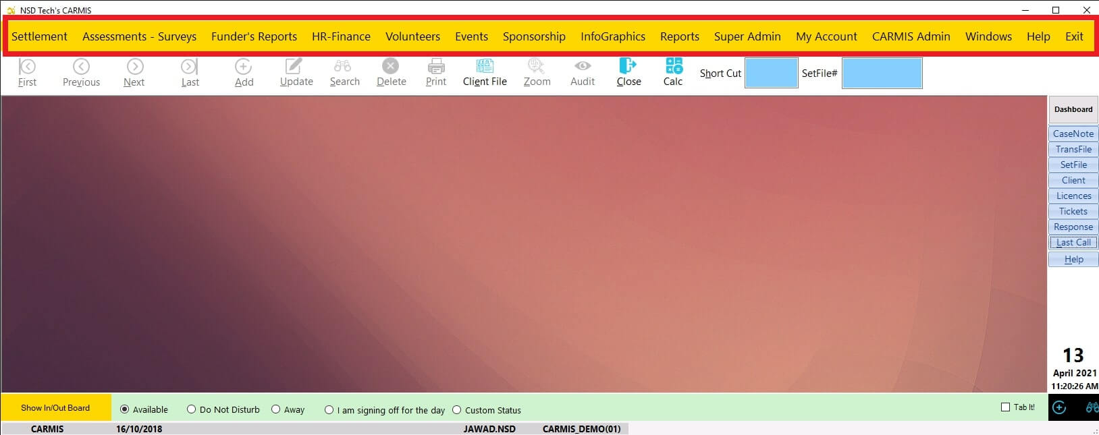Click Show In/Out Board button
The image size is (1099, 435).
(55, 407)
